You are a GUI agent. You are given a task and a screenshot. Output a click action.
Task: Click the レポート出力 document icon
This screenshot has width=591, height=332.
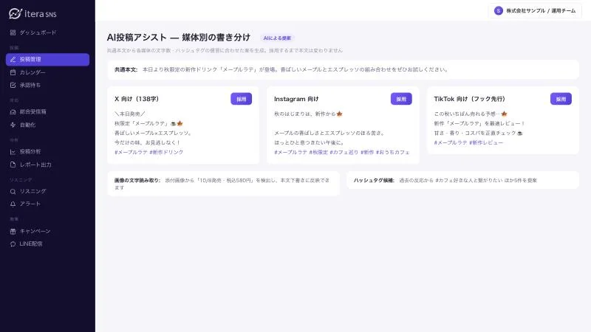click(13, 165)
